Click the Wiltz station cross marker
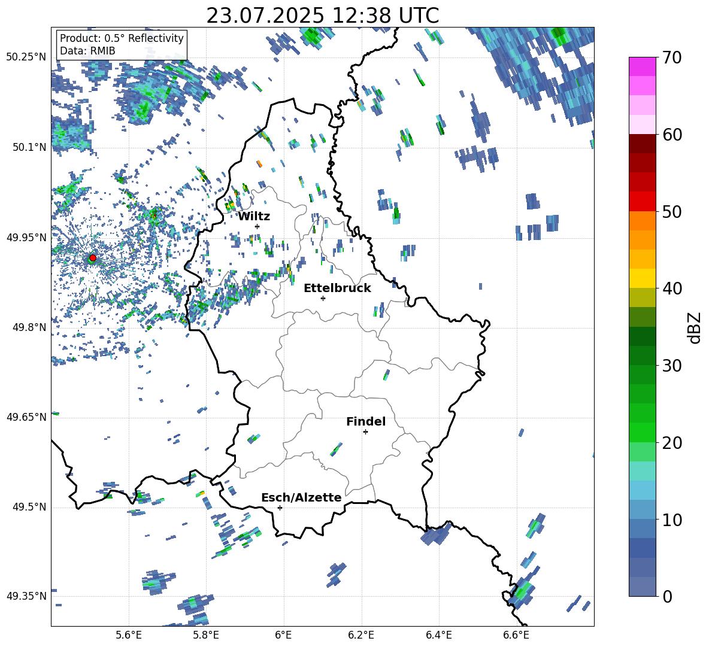This screenshot has height=647, width=709. (257, 226)
